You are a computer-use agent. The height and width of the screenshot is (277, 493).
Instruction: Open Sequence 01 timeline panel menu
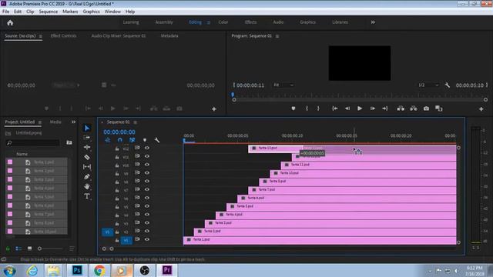tap(136, 122)
